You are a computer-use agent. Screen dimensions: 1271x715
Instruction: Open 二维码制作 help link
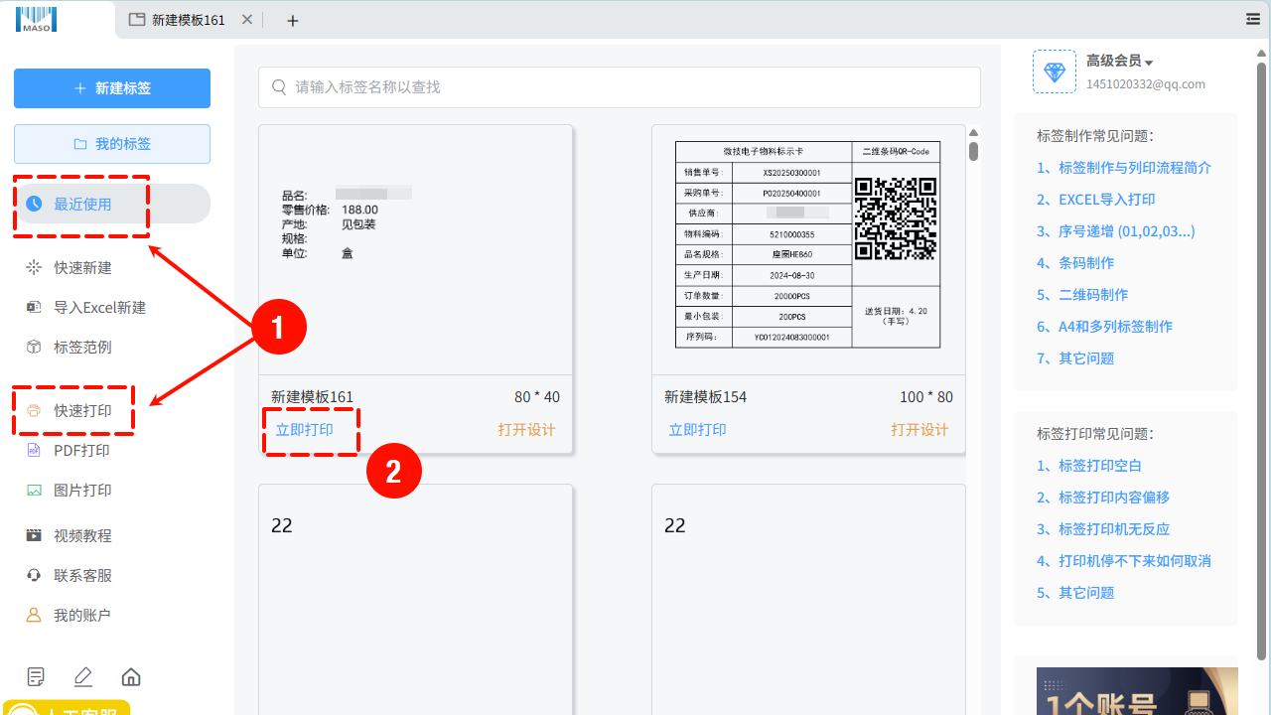coord(1082,295)
